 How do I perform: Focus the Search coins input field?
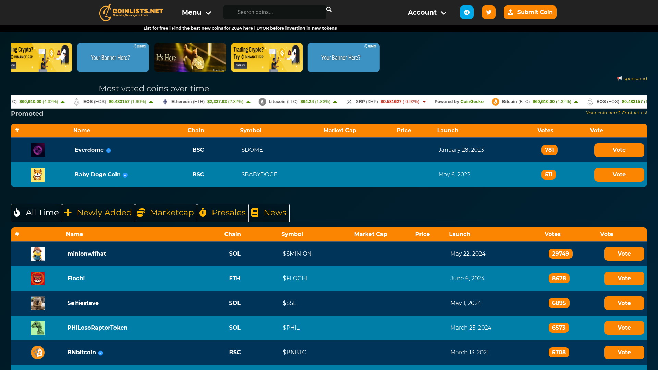(275, 12)
